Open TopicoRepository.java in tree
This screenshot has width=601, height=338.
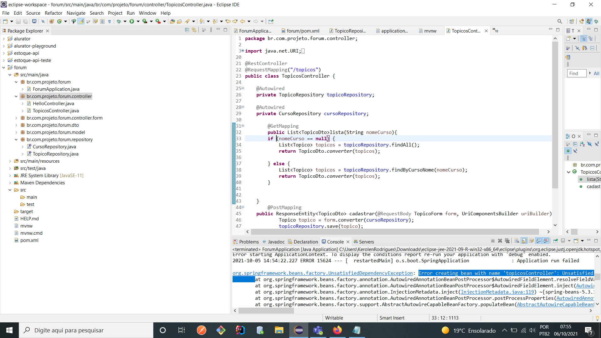coord(55,154)
